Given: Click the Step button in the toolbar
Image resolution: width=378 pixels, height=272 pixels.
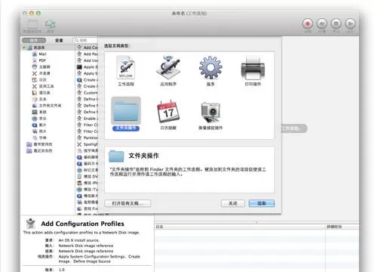Looking at the screenshot, I should click(x=321, y=23).
